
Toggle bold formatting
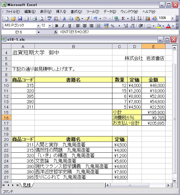pyautogui.click(x=56, y=26)
